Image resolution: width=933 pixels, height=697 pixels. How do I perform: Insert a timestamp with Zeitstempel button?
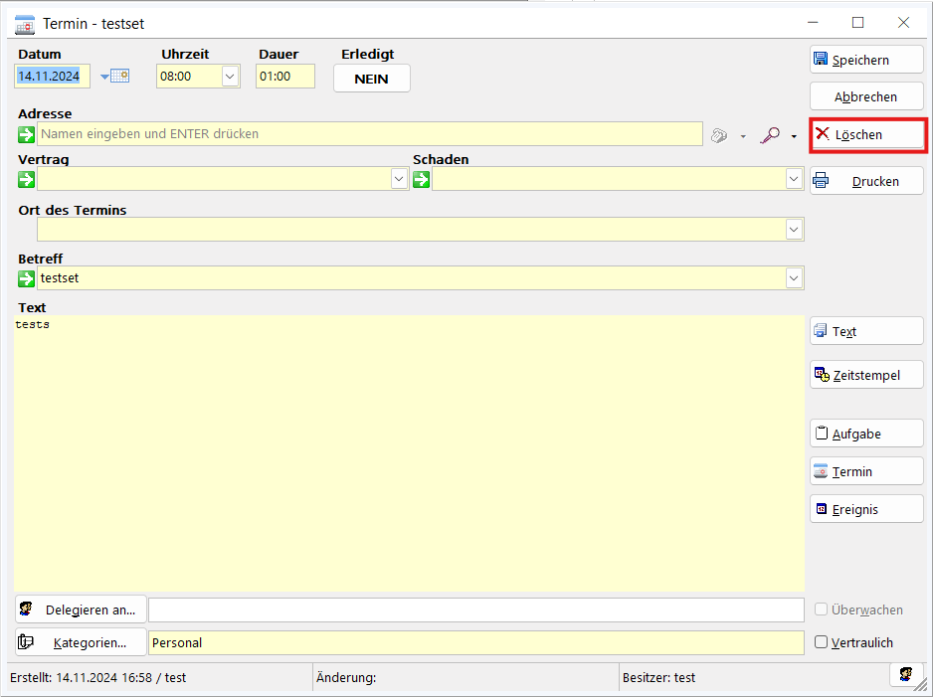[866, 375]
